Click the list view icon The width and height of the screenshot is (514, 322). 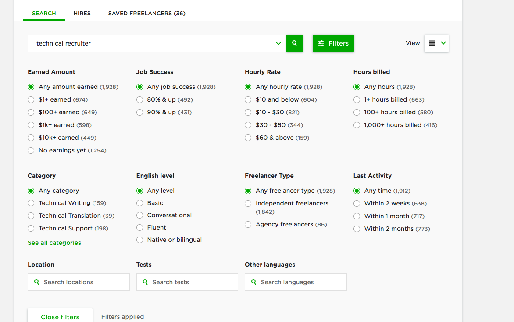(x=432, y=43)
